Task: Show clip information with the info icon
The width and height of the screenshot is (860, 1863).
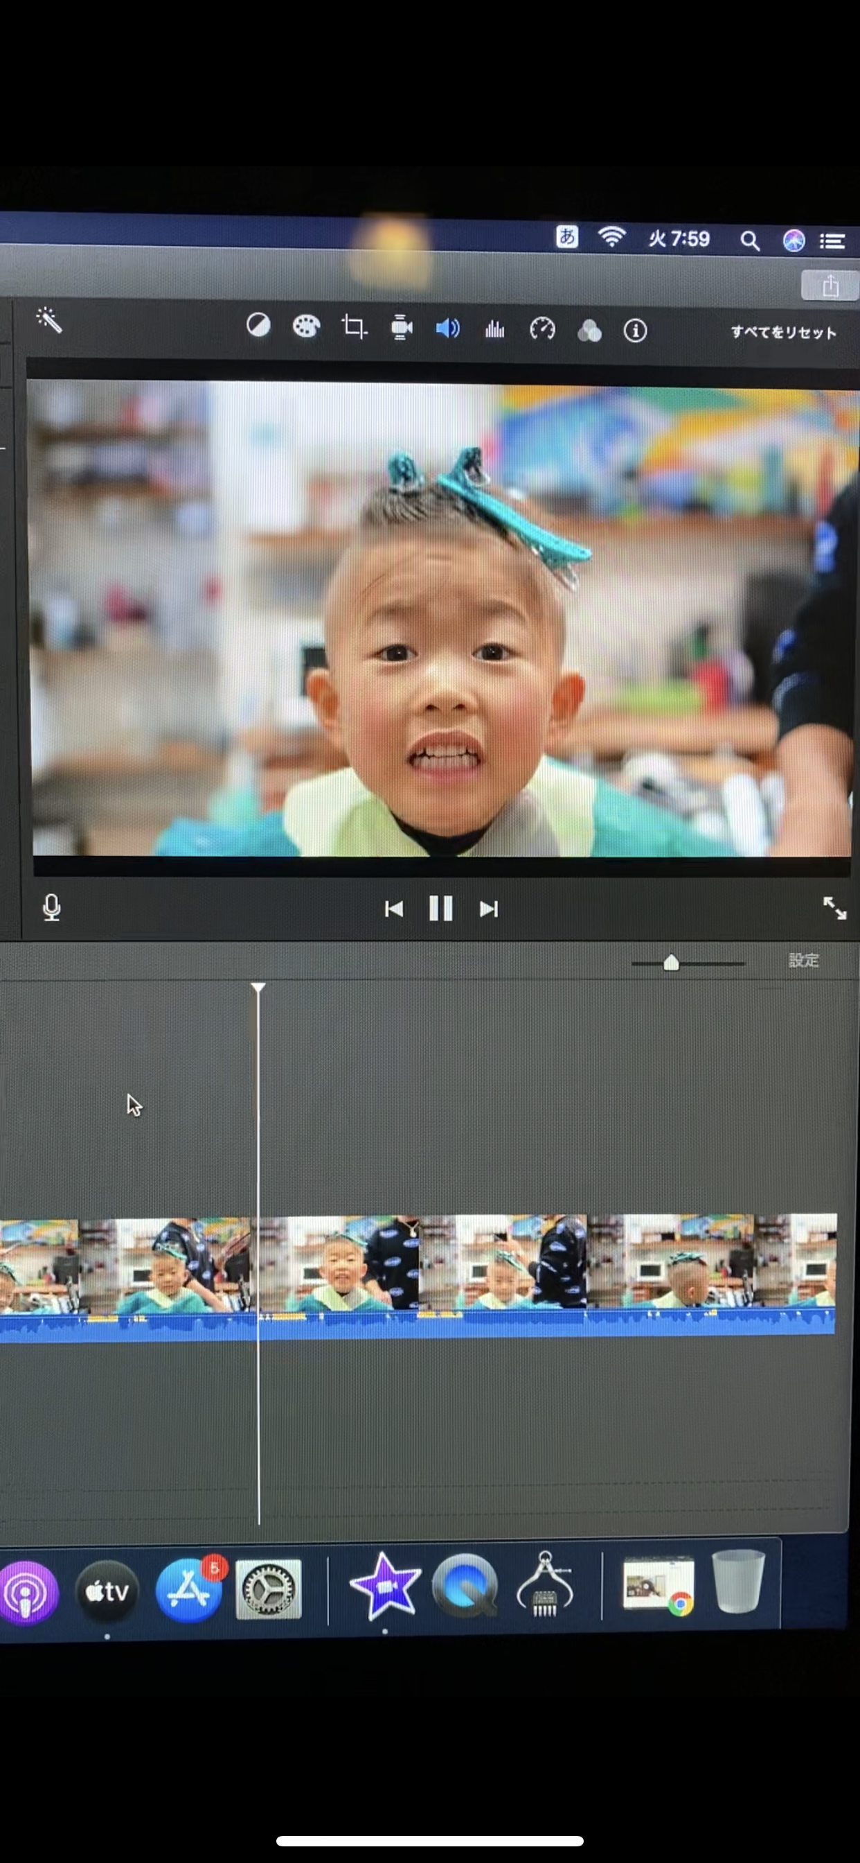Action: [x=635, y=331]
